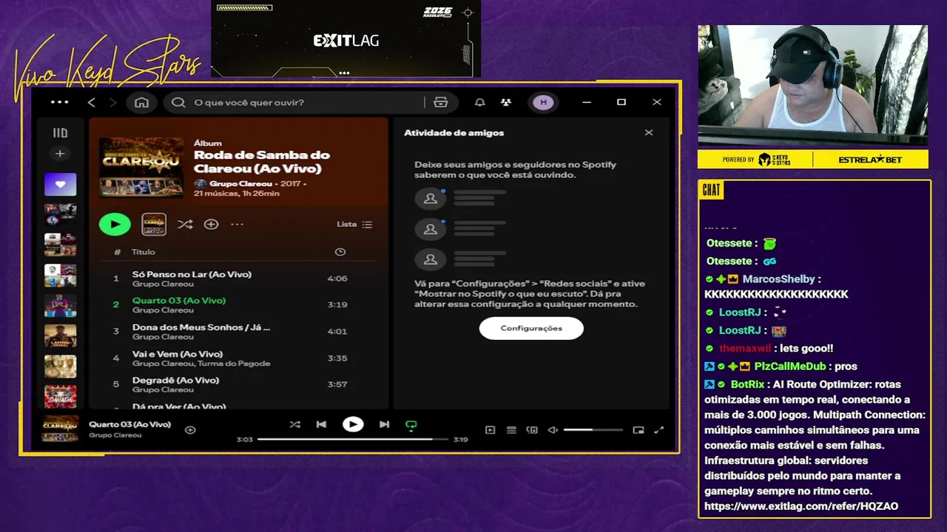Skip to the previous track
Image resolution: width=947 pixels, height=532 pixels.
tap(321, 424)
